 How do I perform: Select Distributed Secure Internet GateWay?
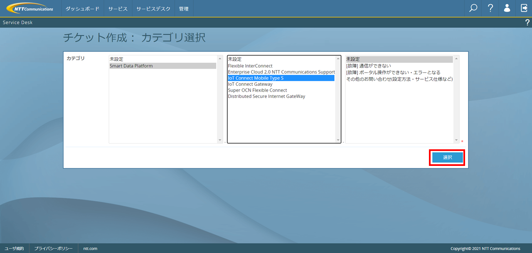tap(281, 96)
